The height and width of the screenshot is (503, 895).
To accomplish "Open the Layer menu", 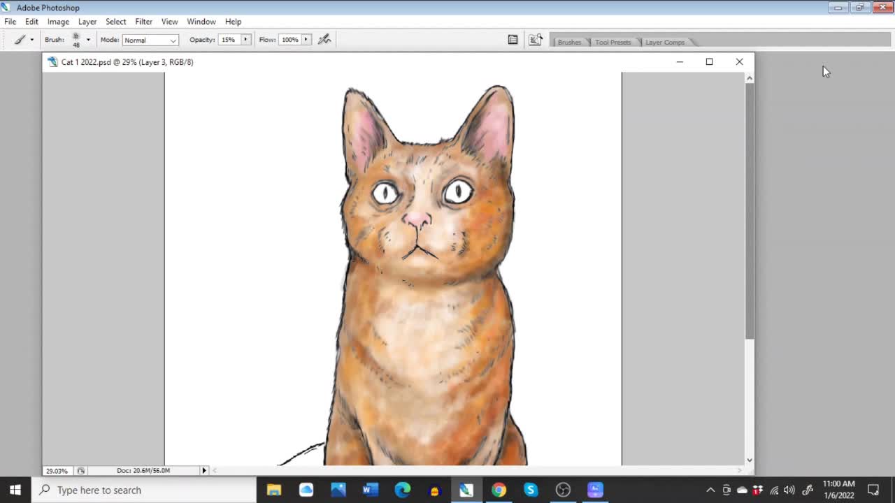I will tap(87, 22).
